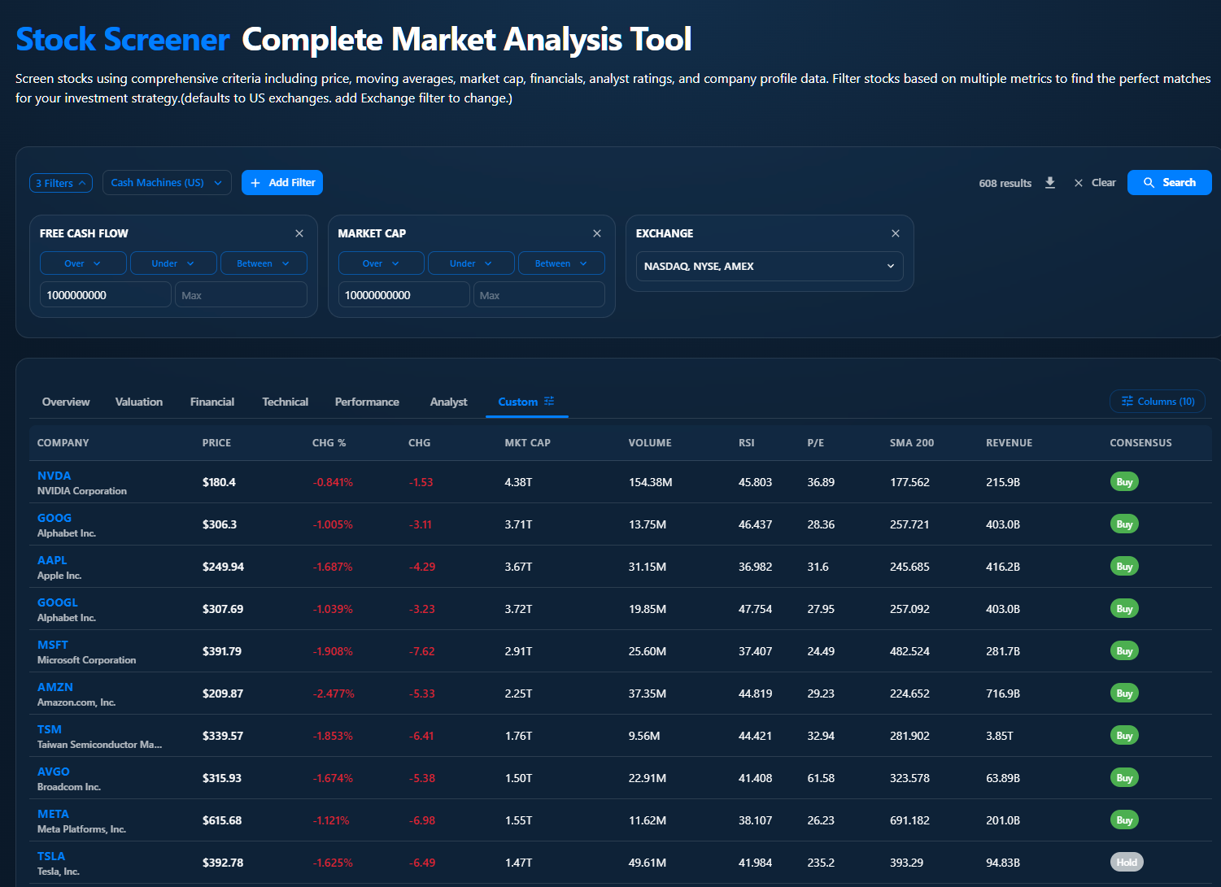Switch to the Technical tab

click(x=286, y=402)
